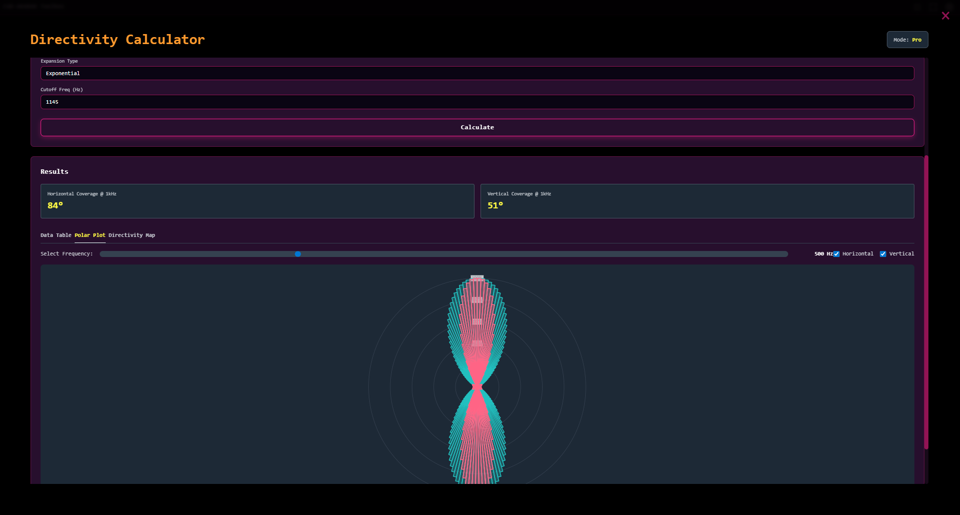Click the Select Frequency slider handle

tap(298, 254)
